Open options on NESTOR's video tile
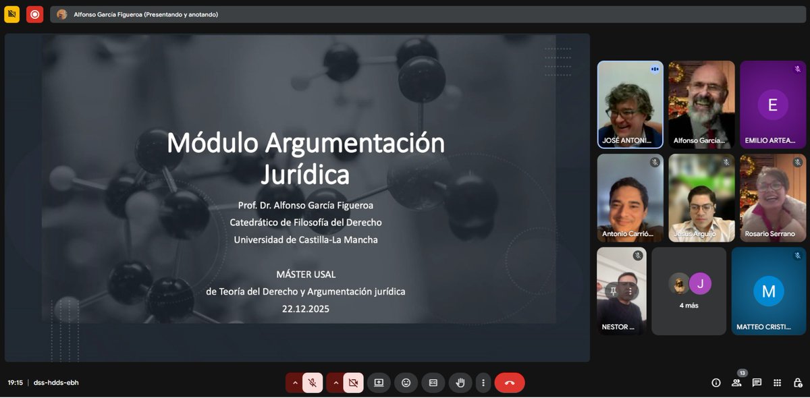Viewport: 810px width, 398px height. pos(630,290)
